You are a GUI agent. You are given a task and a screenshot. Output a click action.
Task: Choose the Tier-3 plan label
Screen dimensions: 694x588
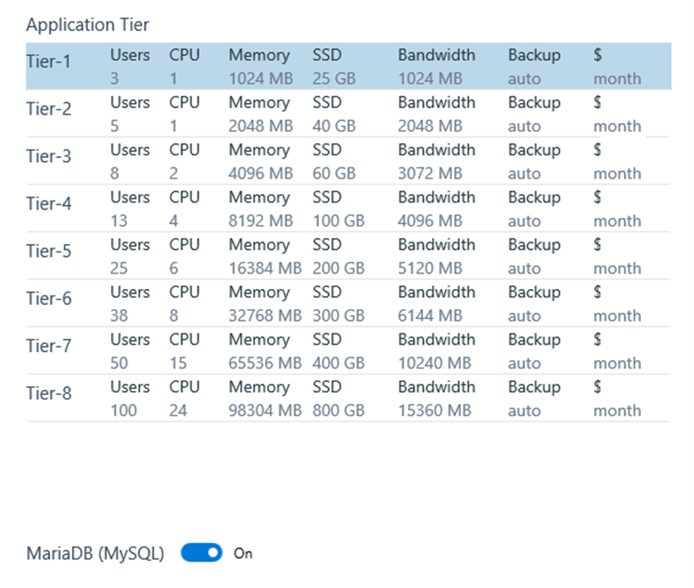click(x=49, y=157)
